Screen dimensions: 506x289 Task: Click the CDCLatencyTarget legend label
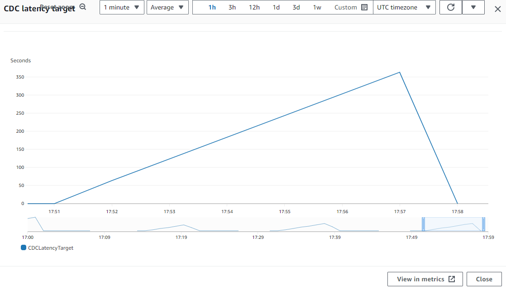pyautogui.click(x=51, y=248)
